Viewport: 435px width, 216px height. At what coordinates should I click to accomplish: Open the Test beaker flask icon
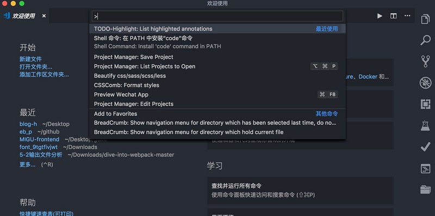[425, 126]
